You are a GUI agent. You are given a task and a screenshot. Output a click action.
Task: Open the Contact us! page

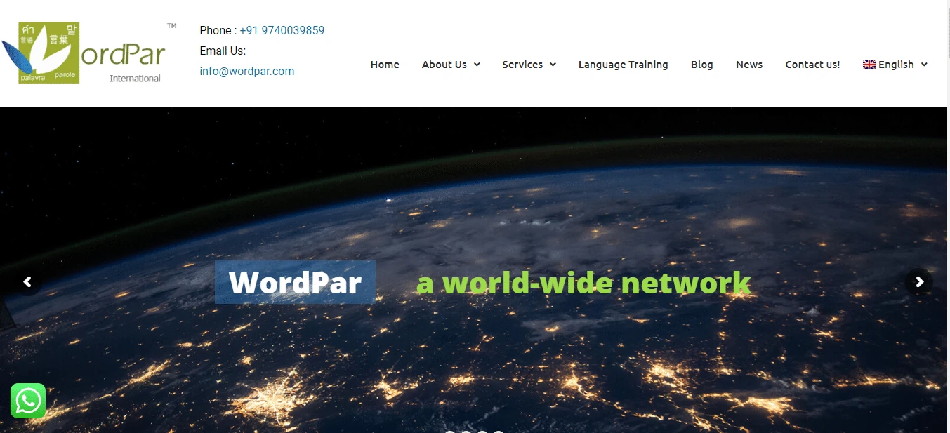[x=812, y=65]
